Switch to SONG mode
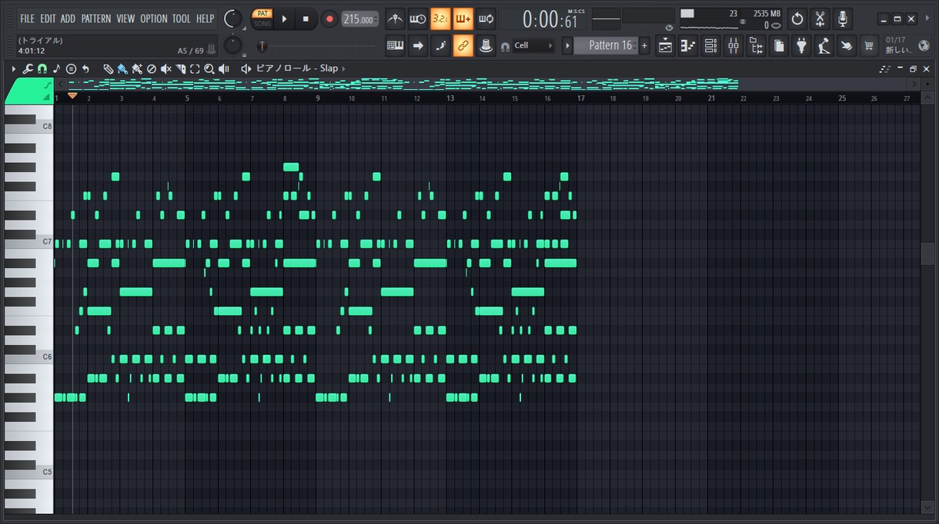 tap(262, 24)
